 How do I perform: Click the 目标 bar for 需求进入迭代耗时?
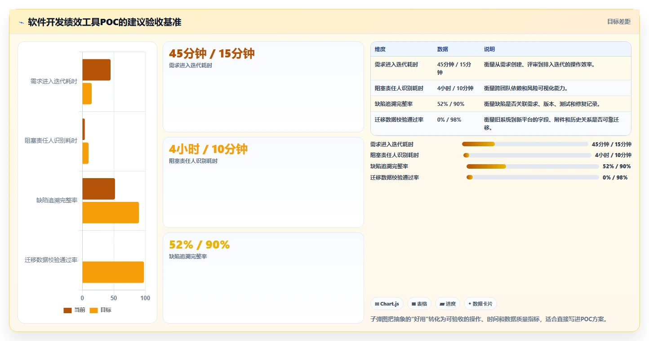pyautogui.click(x=87, y=94)
